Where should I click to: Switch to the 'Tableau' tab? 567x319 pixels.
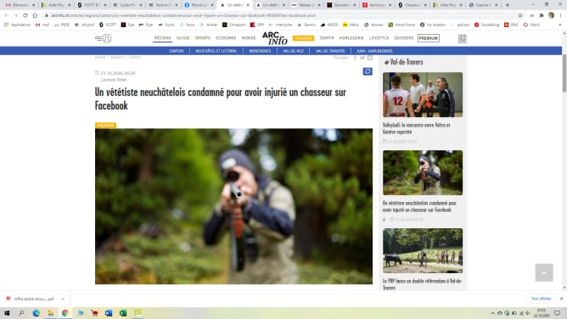pyautogui.click(x=306, y=5)
